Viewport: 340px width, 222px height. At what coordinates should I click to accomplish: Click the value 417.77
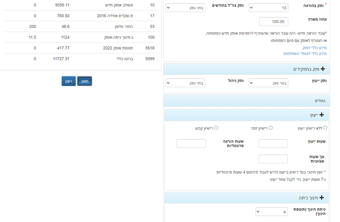pos(63,48)
